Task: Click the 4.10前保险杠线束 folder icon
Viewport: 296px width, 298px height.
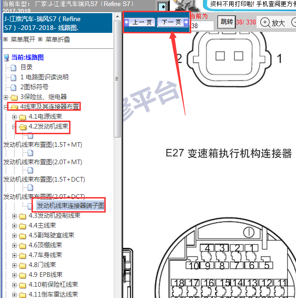Action: tap(23, 285)
